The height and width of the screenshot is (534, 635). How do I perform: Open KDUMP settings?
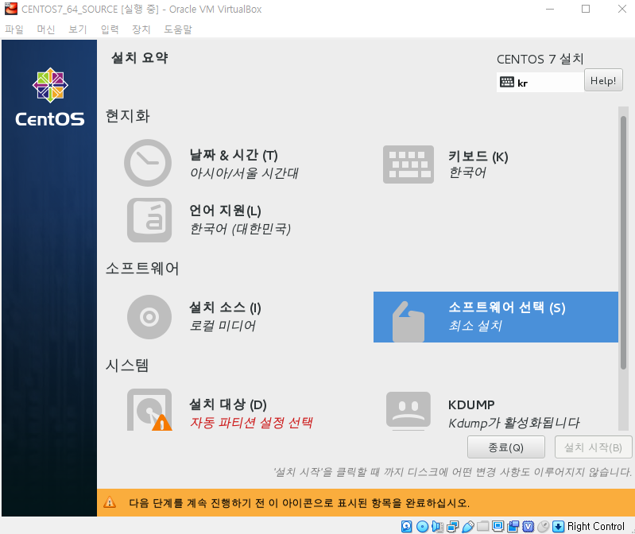[471, 404]
